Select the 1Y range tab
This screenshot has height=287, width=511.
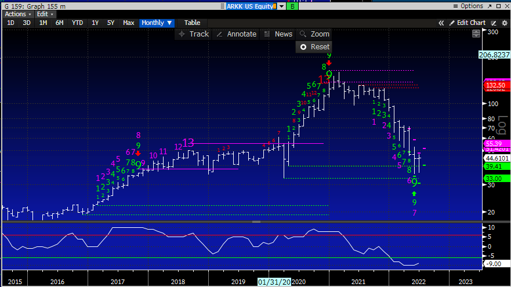tap(95, 23)
